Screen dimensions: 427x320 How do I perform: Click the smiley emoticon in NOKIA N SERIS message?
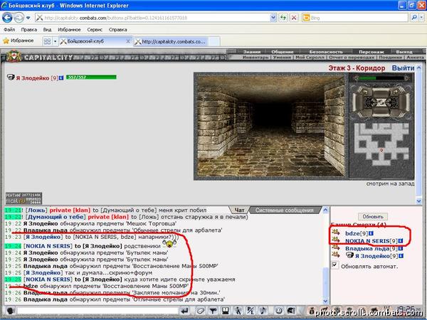169,243
